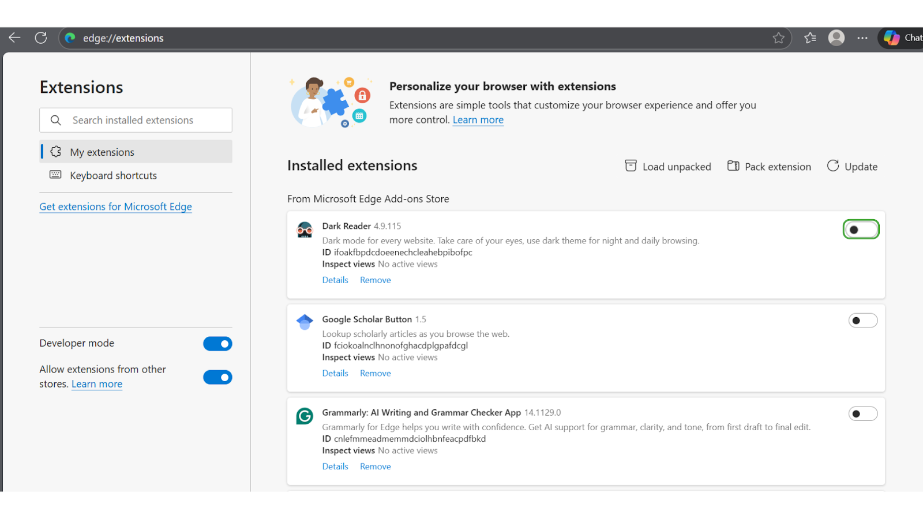Click the Edge logo in the address bar
923x519 pixels.
[x=70, y=38]
